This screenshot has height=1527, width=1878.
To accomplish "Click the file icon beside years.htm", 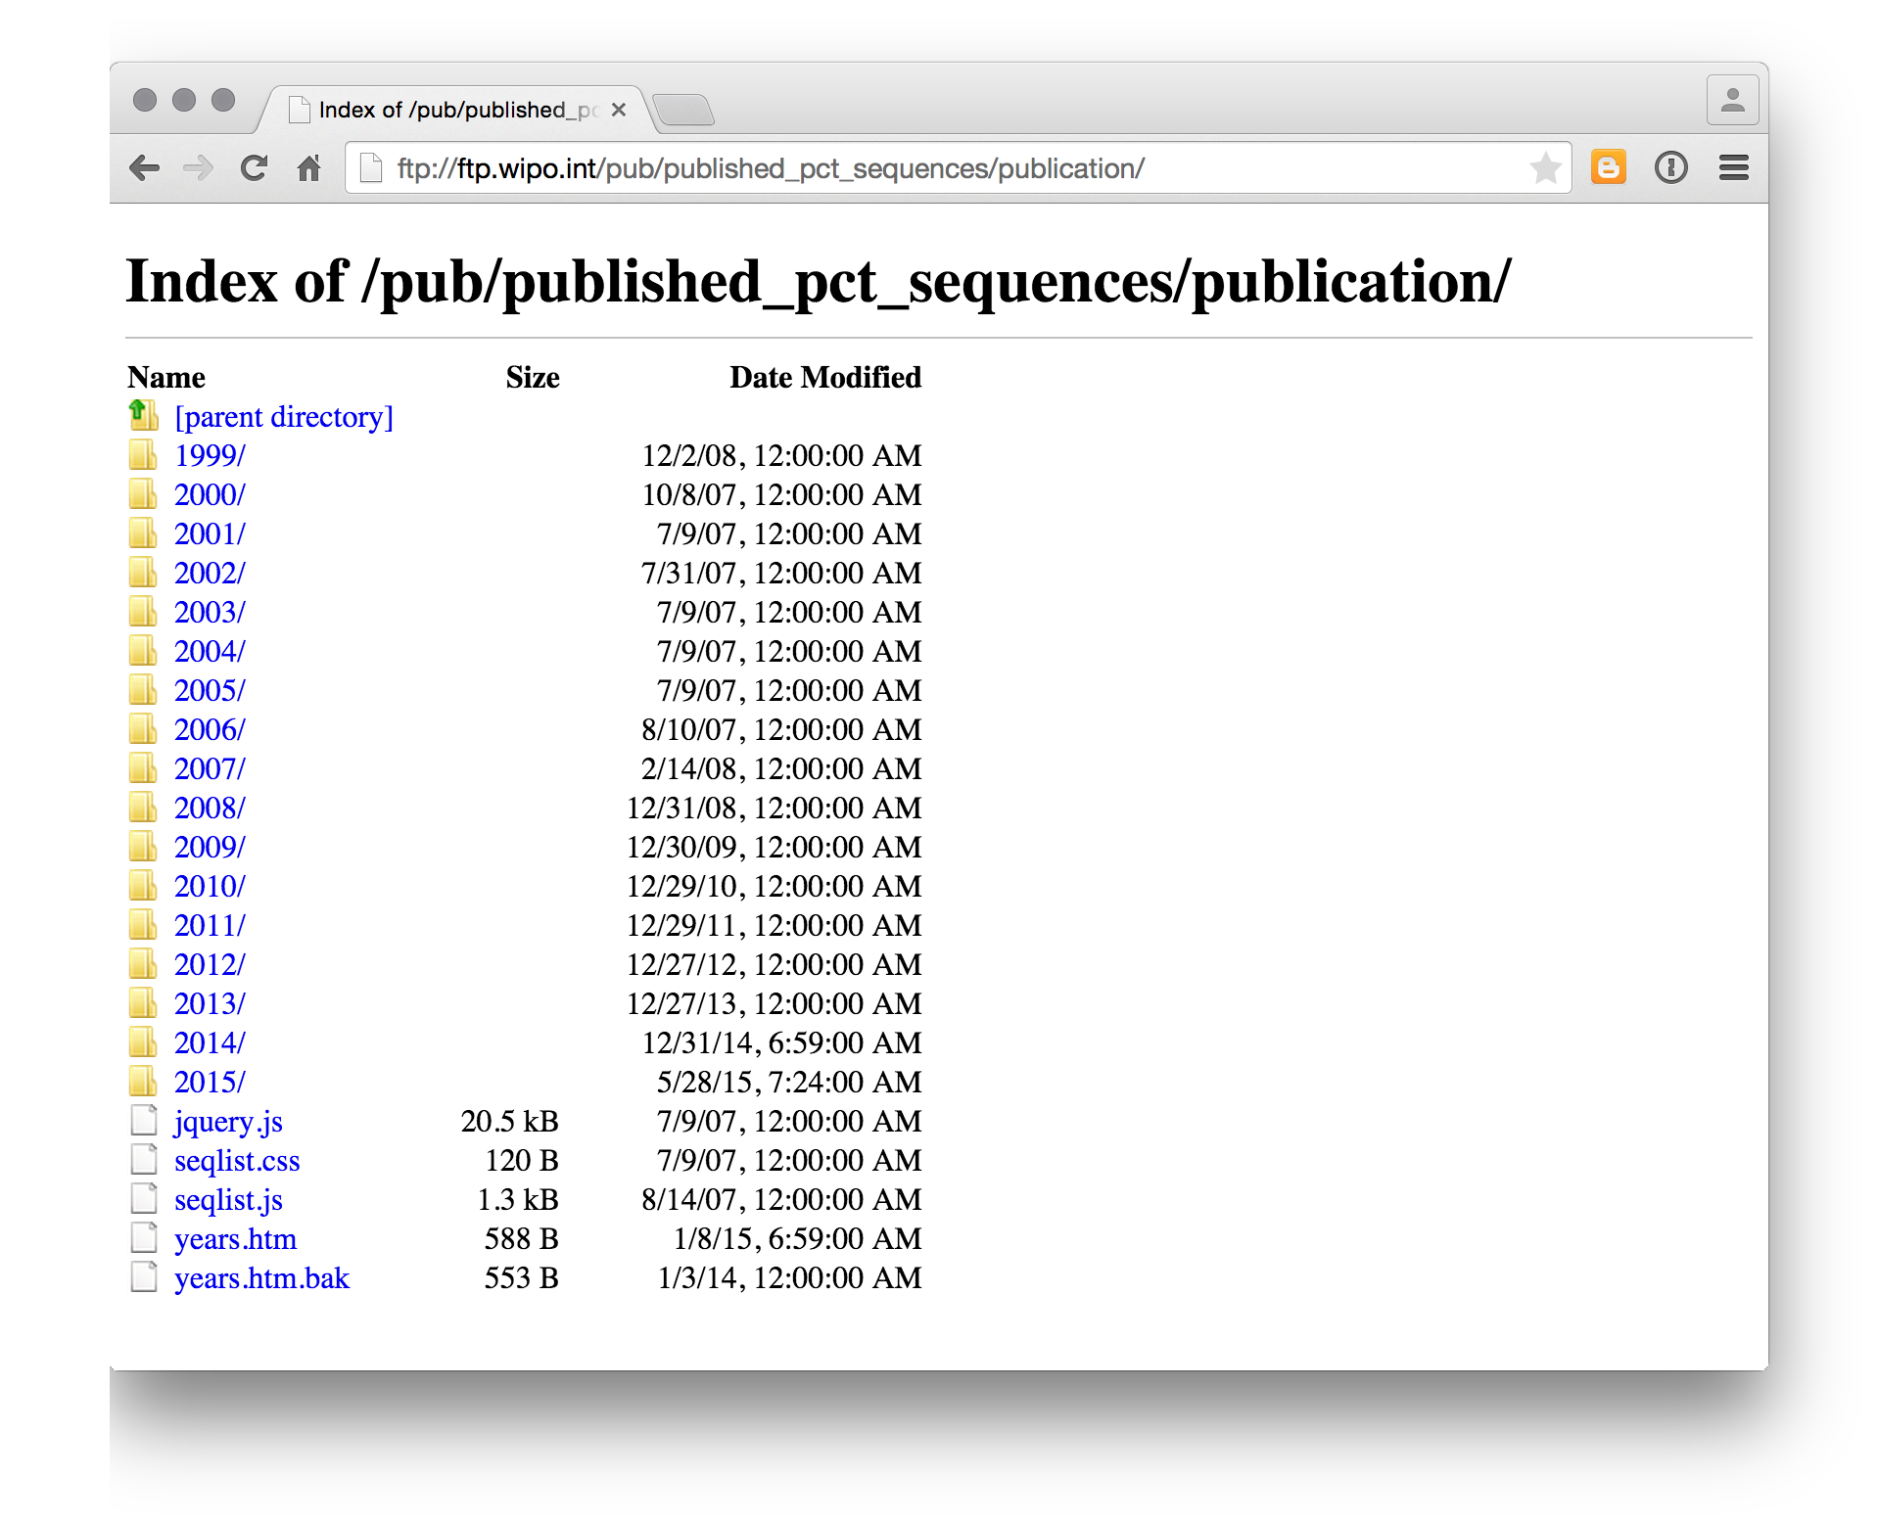I will [x=144, y=1237].
